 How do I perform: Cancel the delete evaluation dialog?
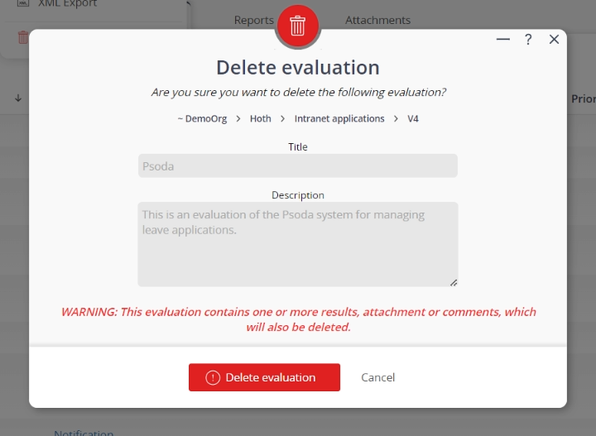pyautogui.click(x=377, y=377)
